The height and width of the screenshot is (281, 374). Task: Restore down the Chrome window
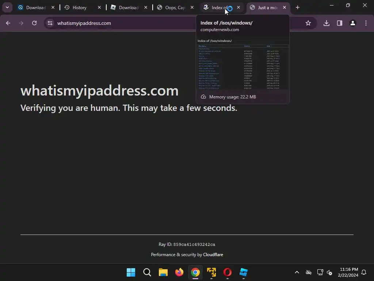coord(348,5)
